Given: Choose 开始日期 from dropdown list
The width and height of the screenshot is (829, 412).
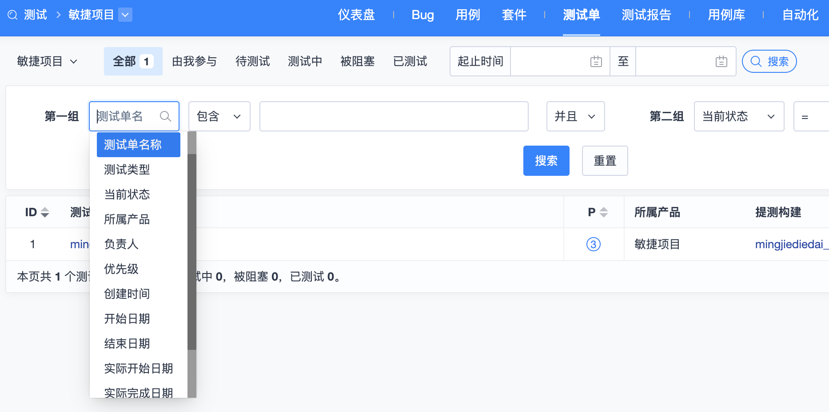Looking at the screenshot, I should (x=139, y=319).
